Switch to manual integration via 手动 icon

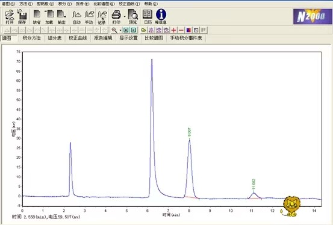point(89,17)
